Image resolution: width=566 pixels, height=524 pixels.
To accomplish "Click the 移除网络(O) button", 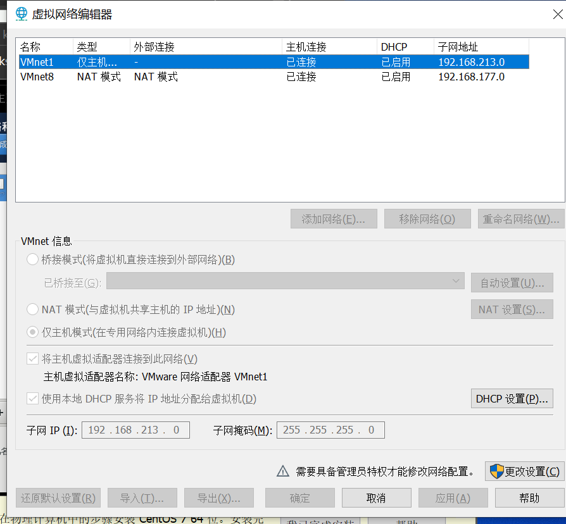I will click(427, 219).
